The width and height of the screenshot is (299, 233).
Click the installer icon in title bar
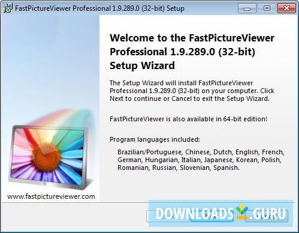point(8,8)
